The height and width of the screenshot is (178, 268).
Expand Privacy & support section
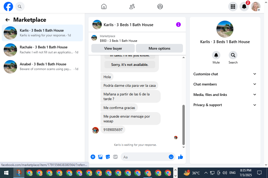(225, 105)
